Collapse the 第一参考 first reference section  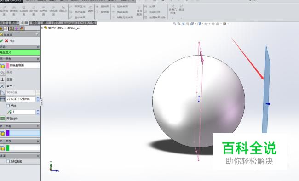pos(38,59)
